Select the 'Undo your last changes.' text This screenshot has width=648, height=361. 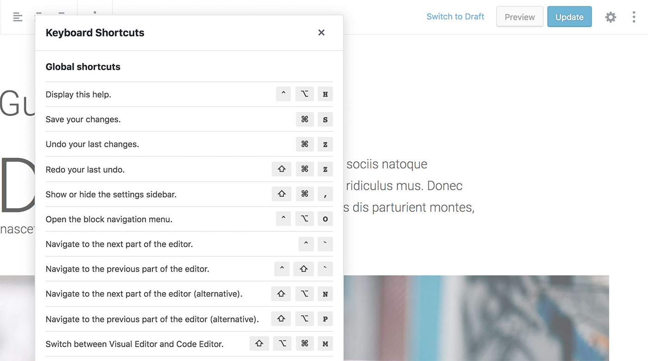point(92,144)
